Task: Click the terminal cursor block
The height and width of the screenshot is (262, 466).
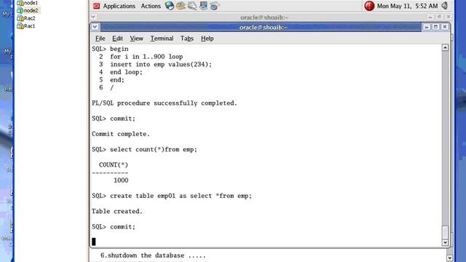Action: (x=94, y=242)
